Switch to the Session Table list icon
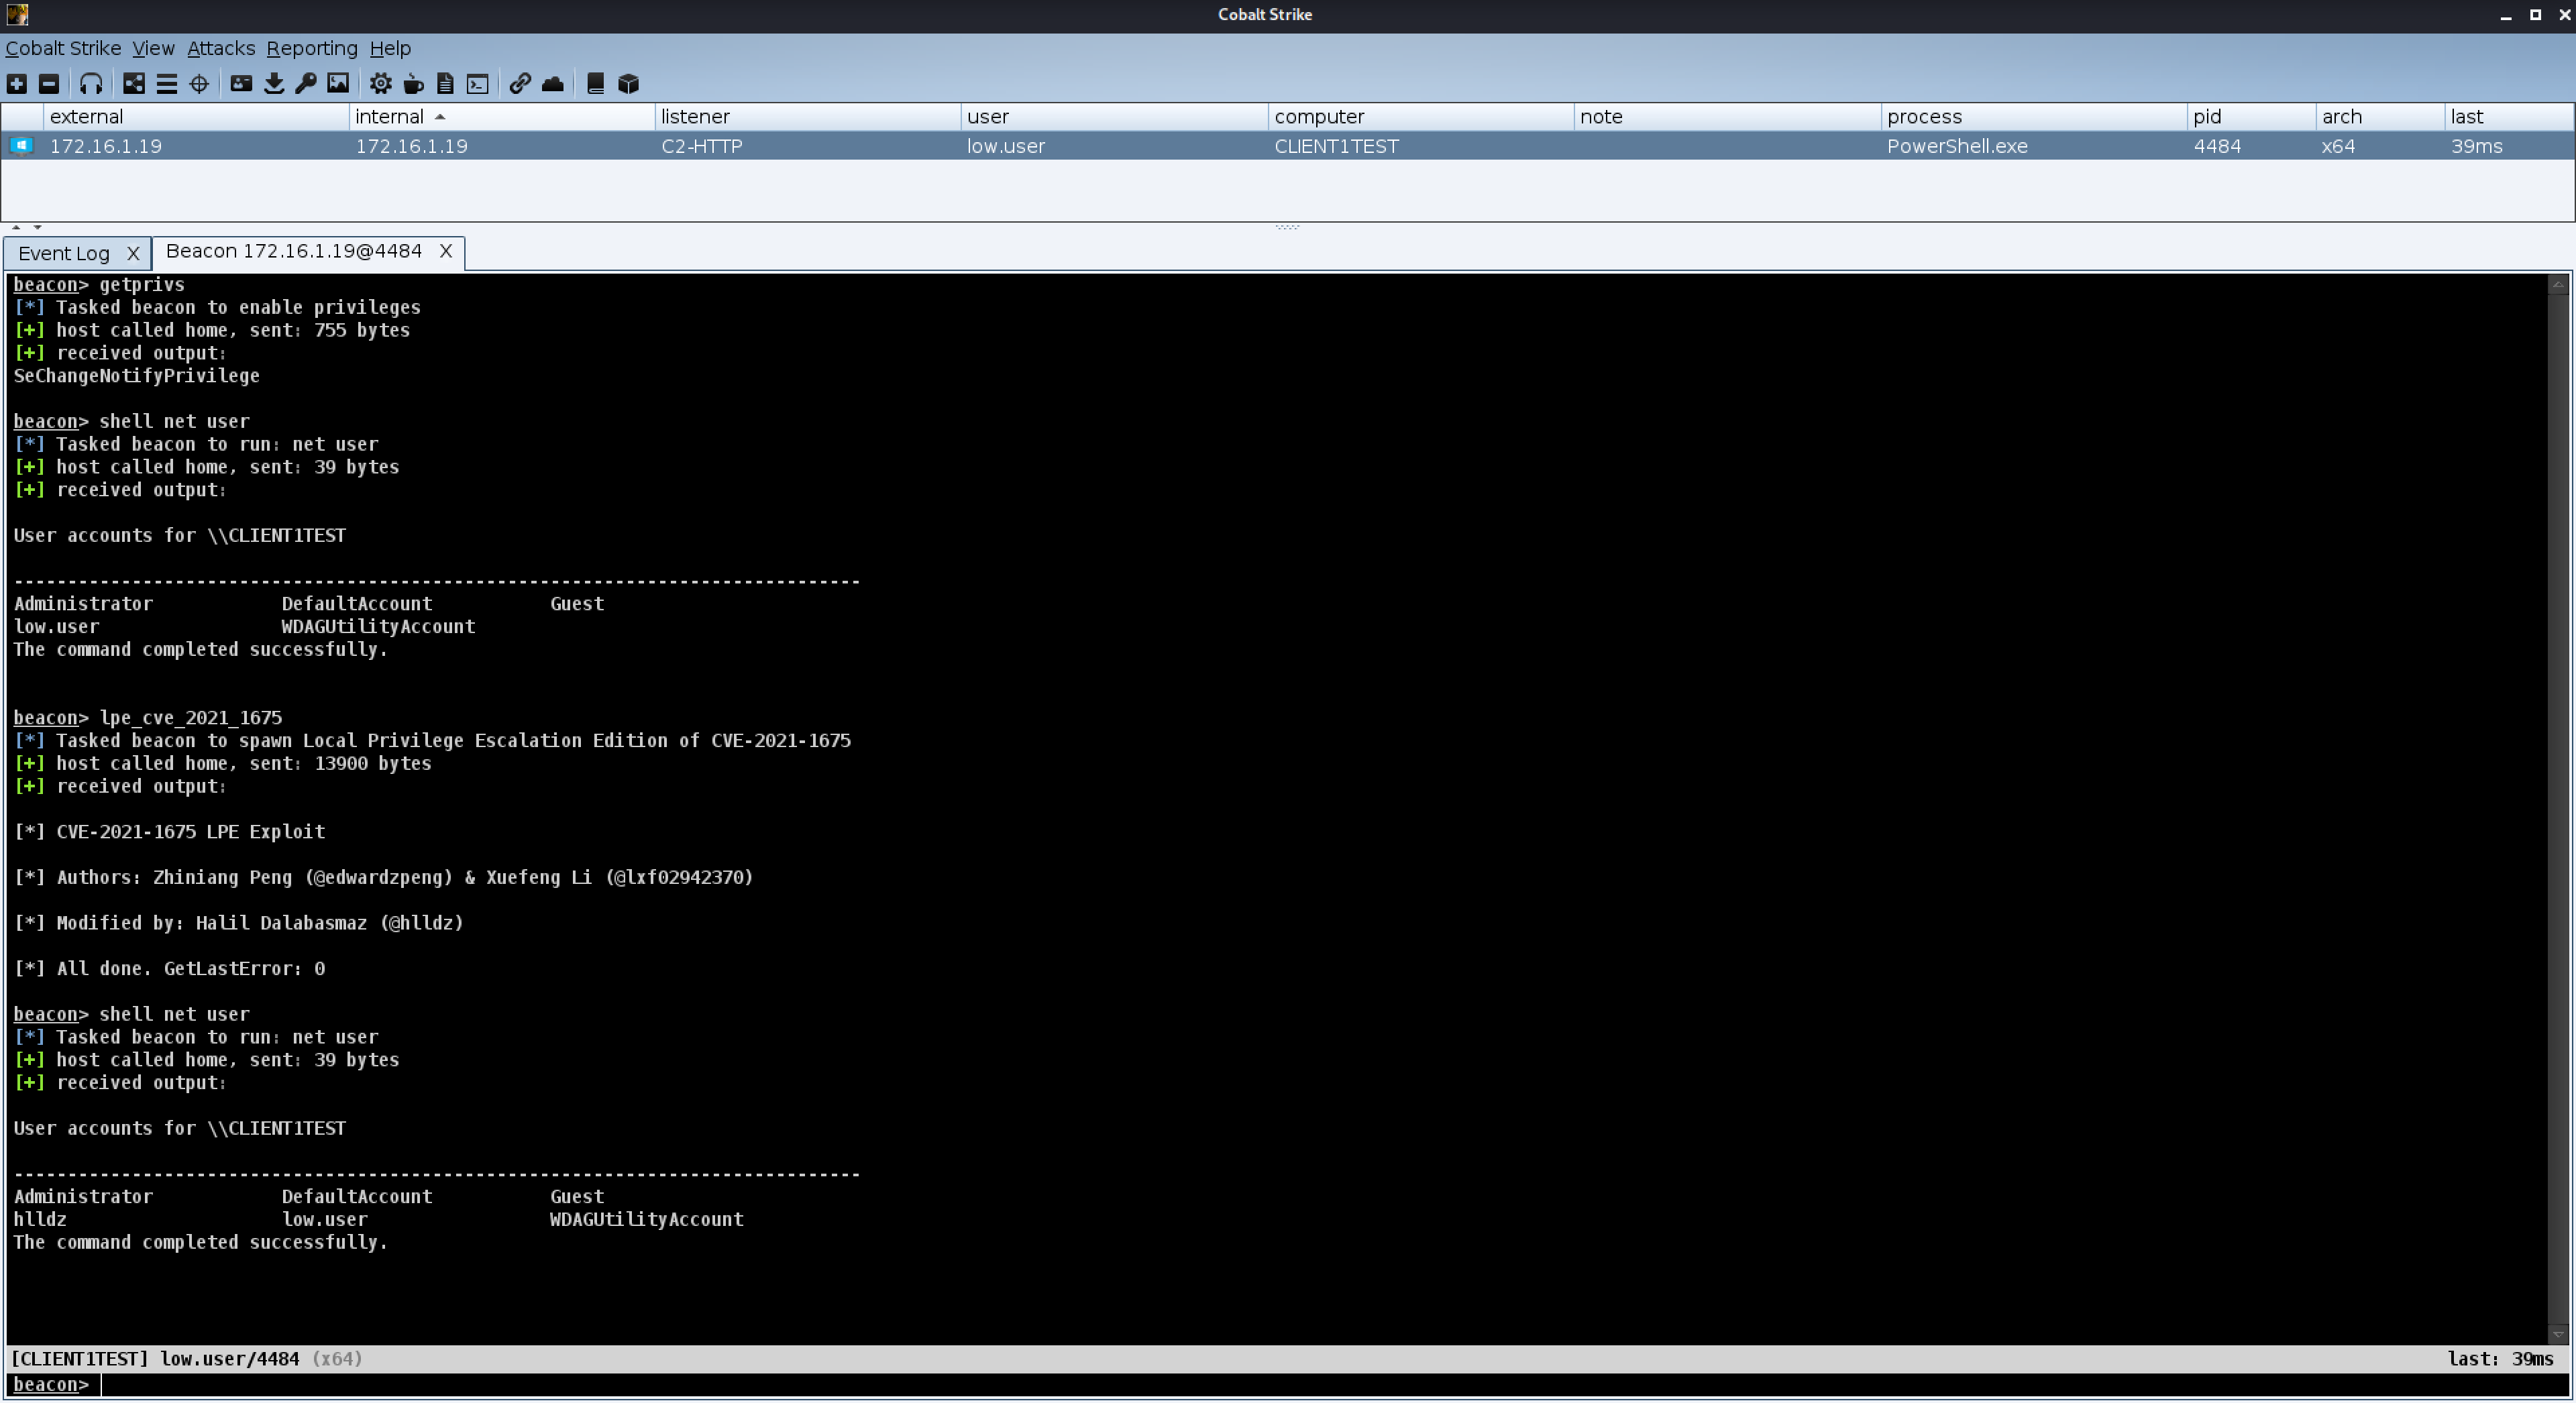This screenshot has height=1403, width=2576. click(x=167, y=84)
